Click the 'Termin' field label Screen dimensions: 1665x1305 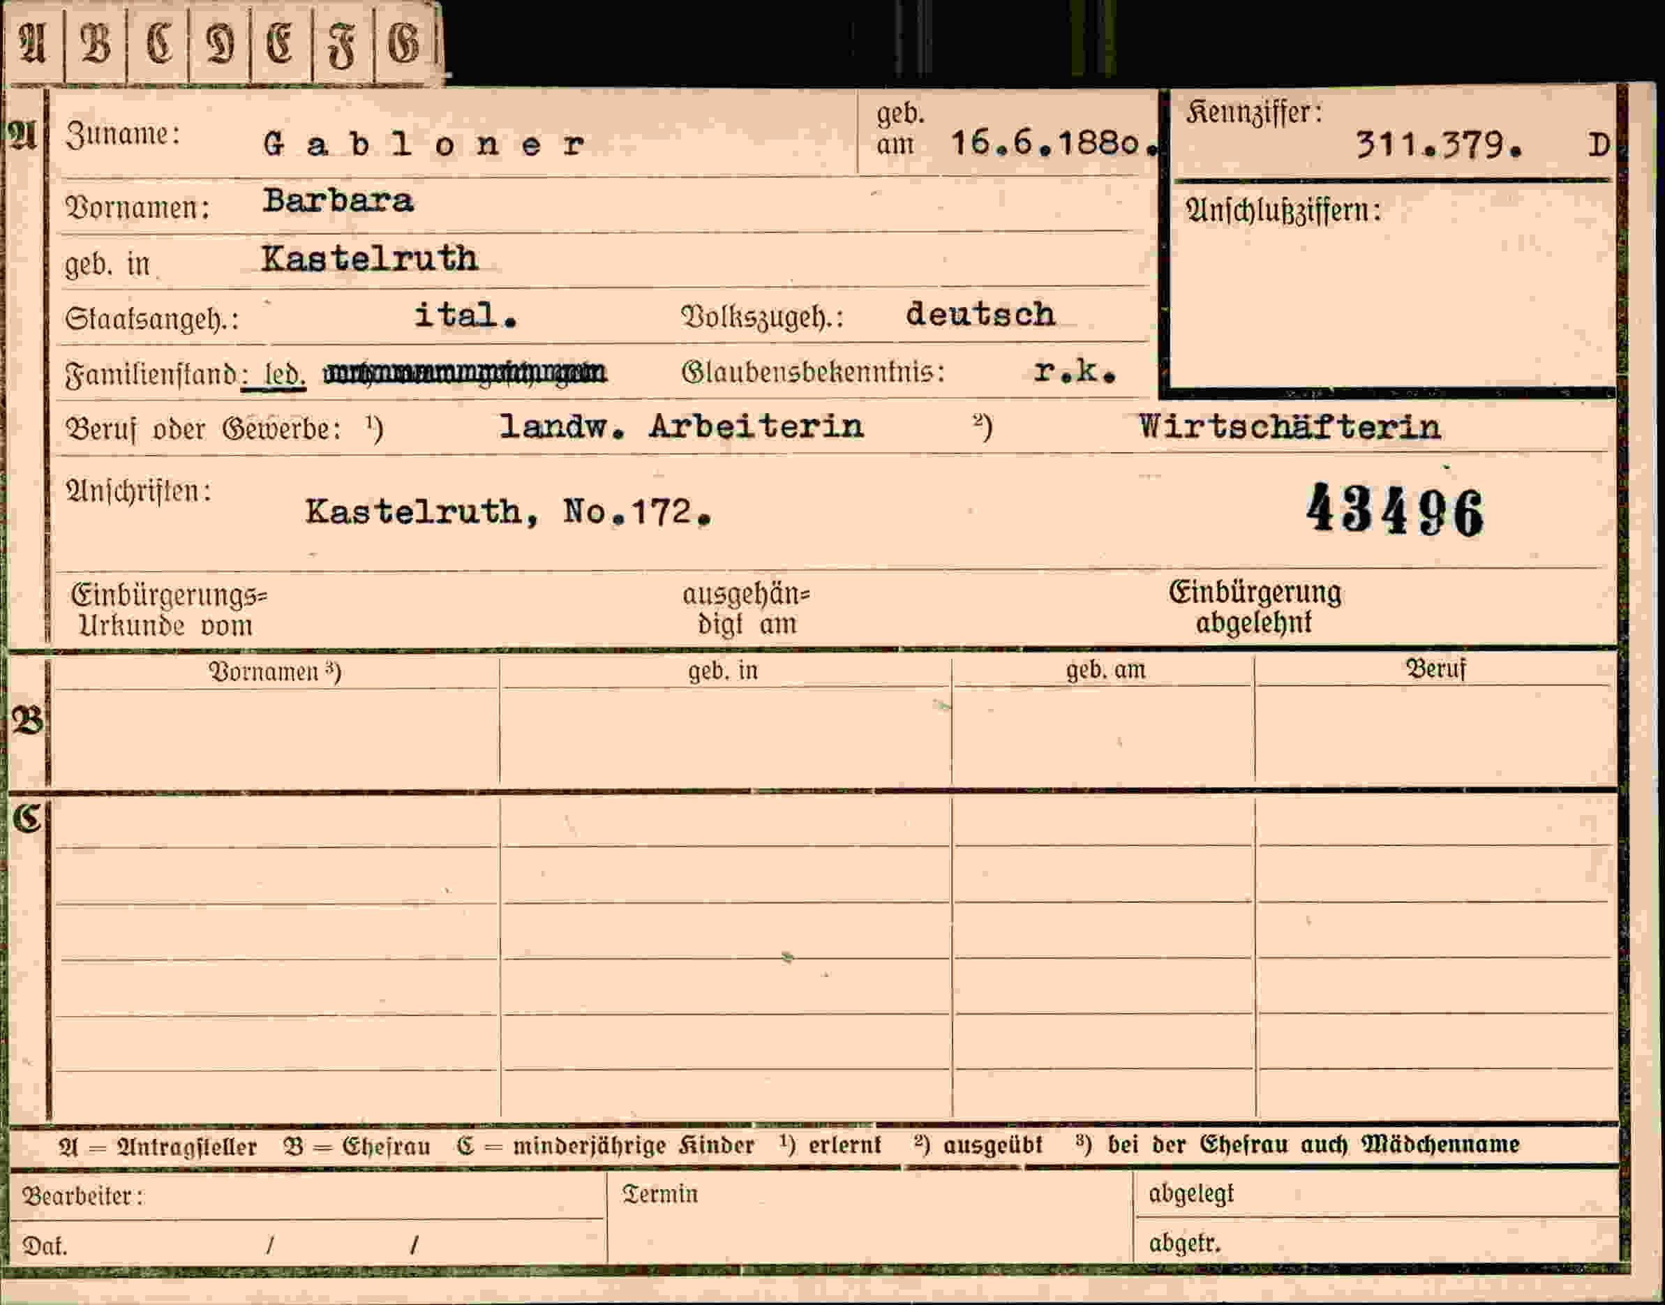[x=660, y=1193]
